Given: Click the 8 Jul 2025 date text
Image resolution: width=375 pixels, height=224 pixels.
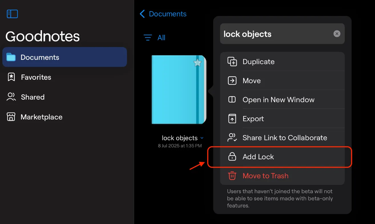Looking at the screenshot, I should pos(180,146).
